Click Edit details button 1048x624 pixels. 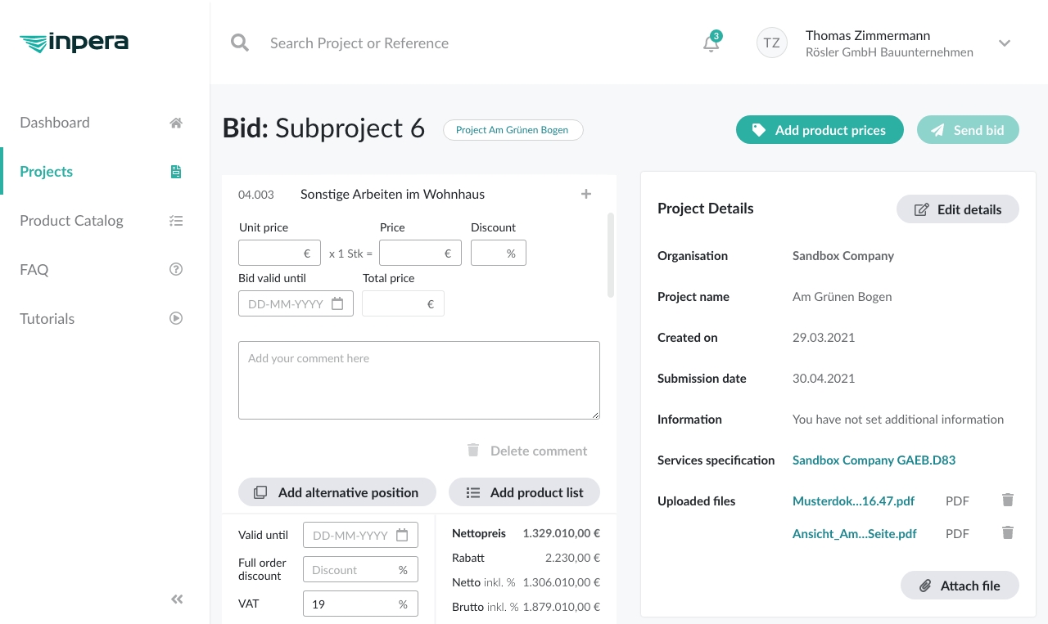957,209
